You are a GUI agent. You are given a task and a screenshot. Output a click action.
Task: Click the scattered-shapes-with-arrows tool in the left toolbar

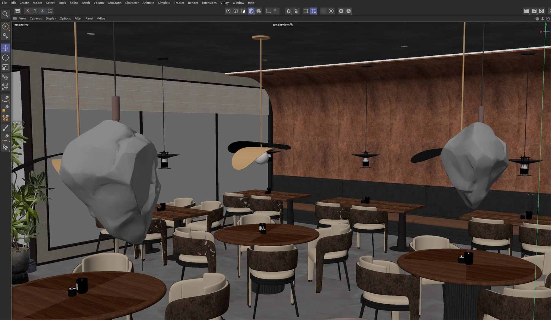[x=5, y=87]
